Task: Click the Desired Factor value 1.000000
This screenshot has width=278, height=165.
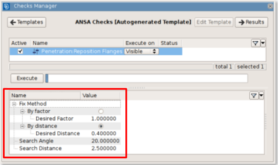Action: coord(104,119)
